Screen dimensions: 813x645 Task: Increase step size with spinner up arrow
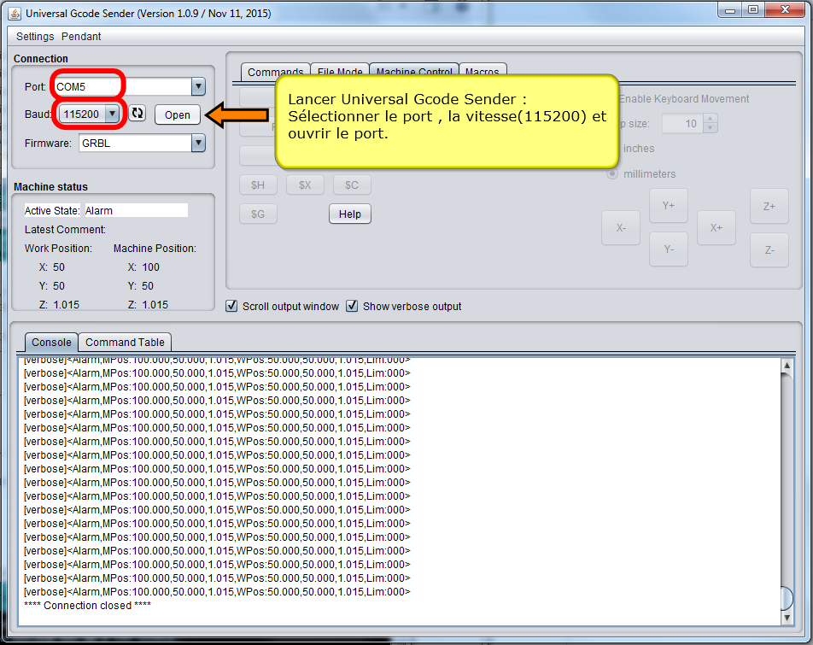pyautogui.click(x=711, y=120)
